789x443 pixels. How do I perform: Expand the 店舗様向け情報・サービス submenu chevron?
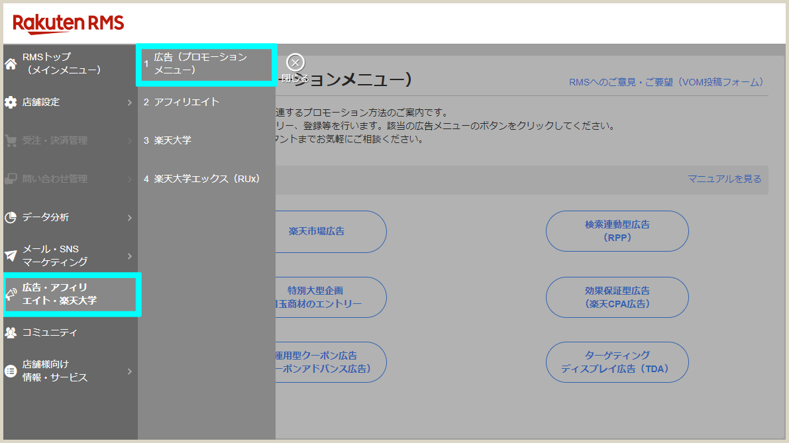pos(130,370)
